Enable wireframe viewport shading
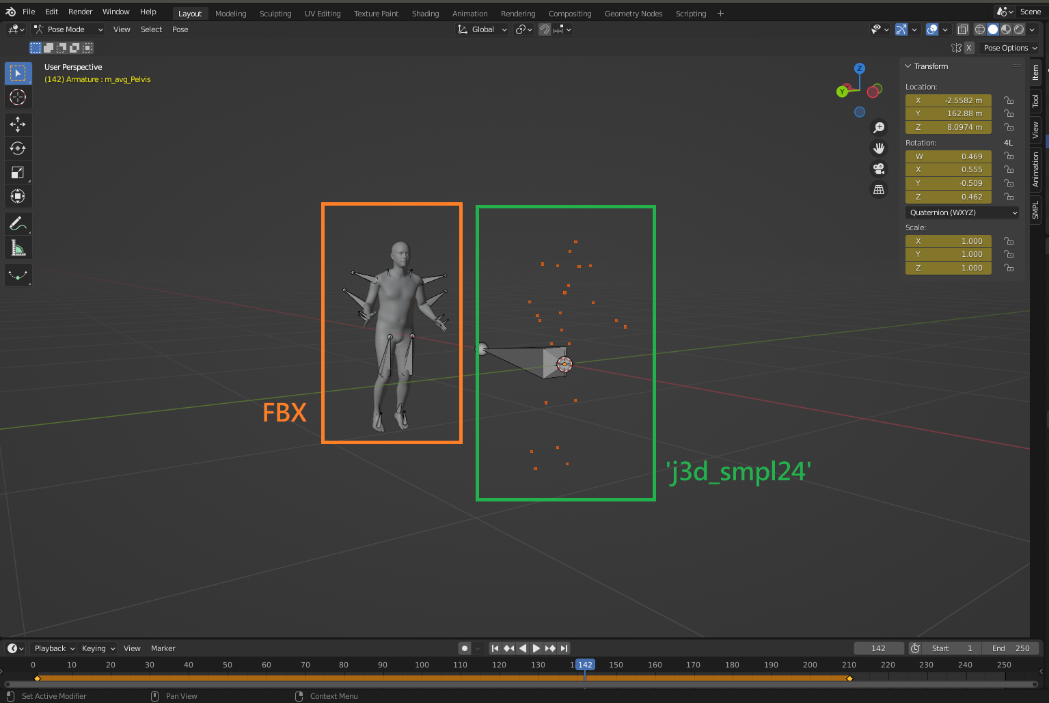 980,29
